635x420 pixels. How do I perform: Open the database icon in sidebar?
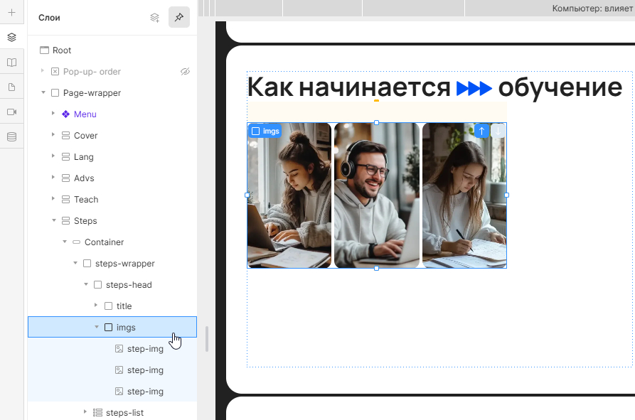[x=11, y=136]
